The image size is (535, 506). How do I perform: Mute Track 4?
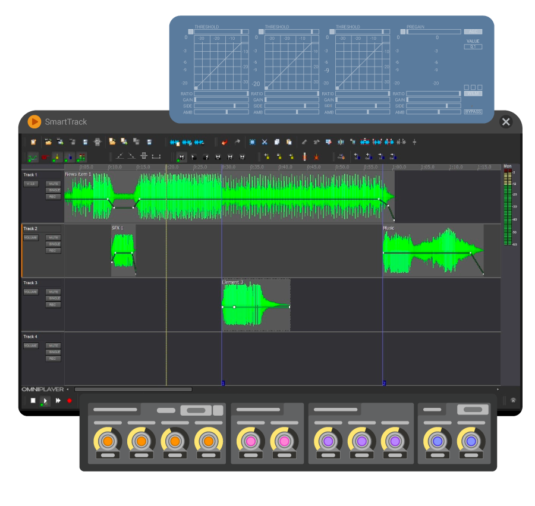(53, 345)
